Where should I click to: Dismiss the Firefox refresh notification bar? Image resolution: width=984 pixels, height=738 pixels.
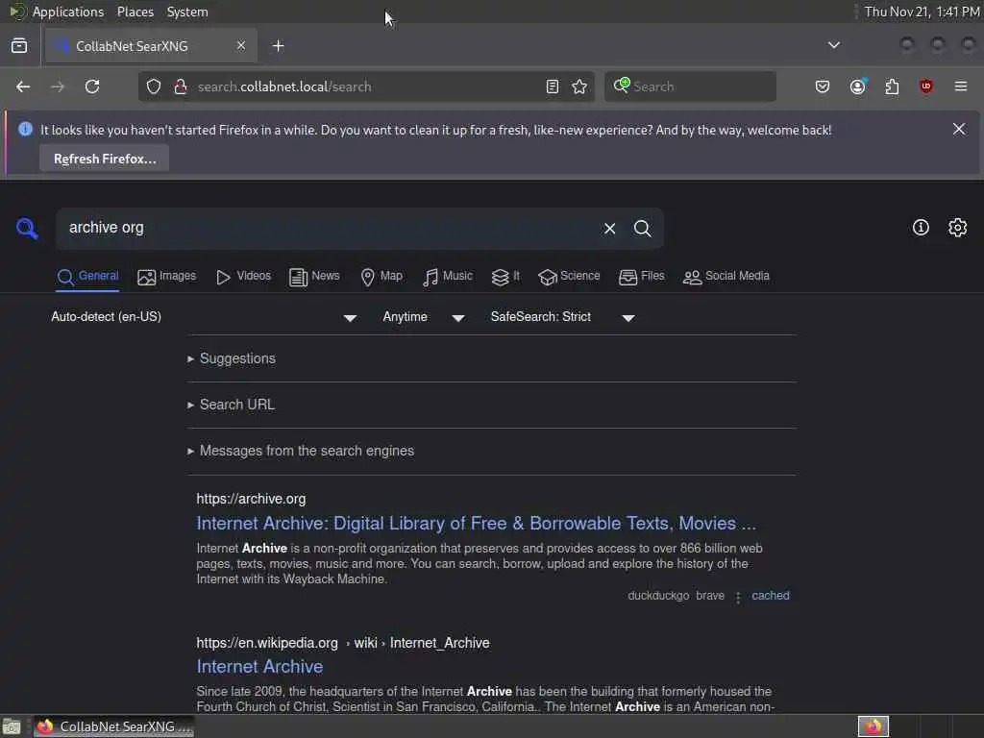coord(959,129)
